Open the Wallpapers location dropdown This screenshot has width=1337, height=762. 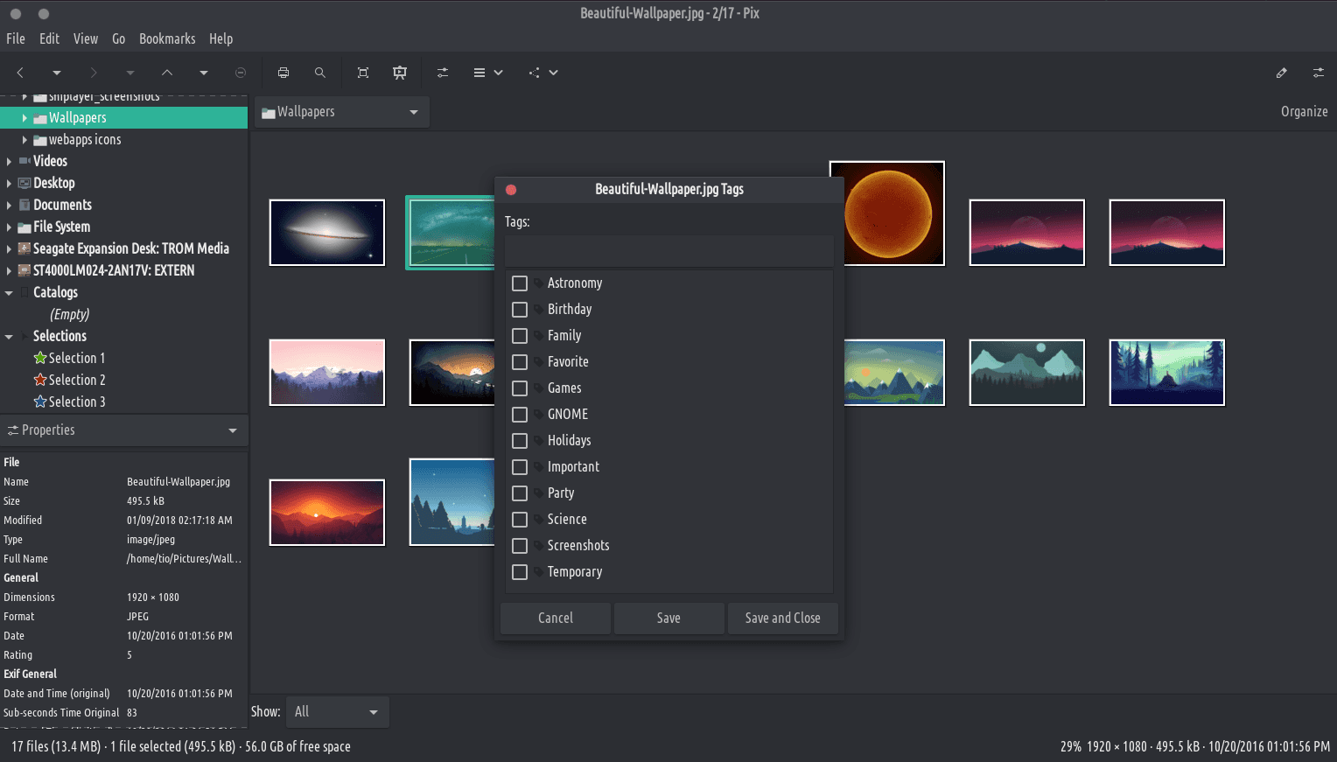click(341, 112)
